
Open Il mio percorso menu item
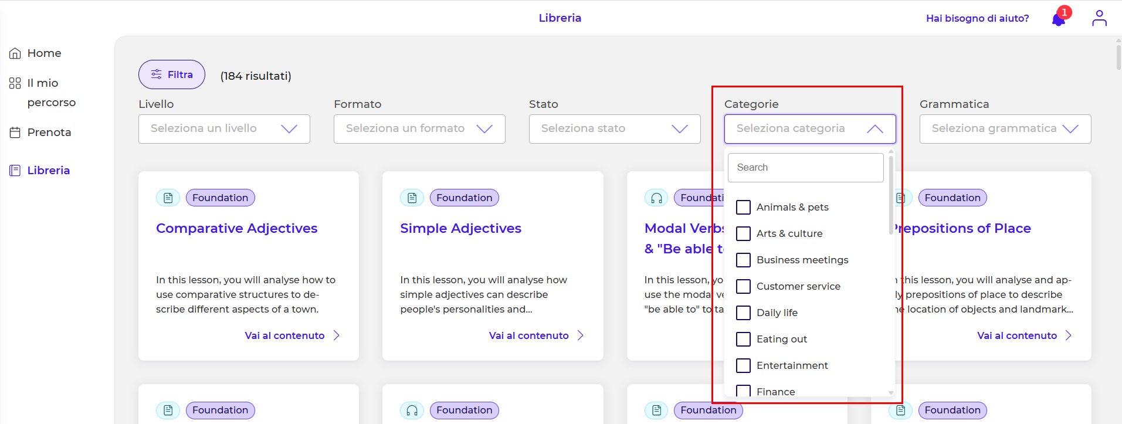tap(51, 93)
